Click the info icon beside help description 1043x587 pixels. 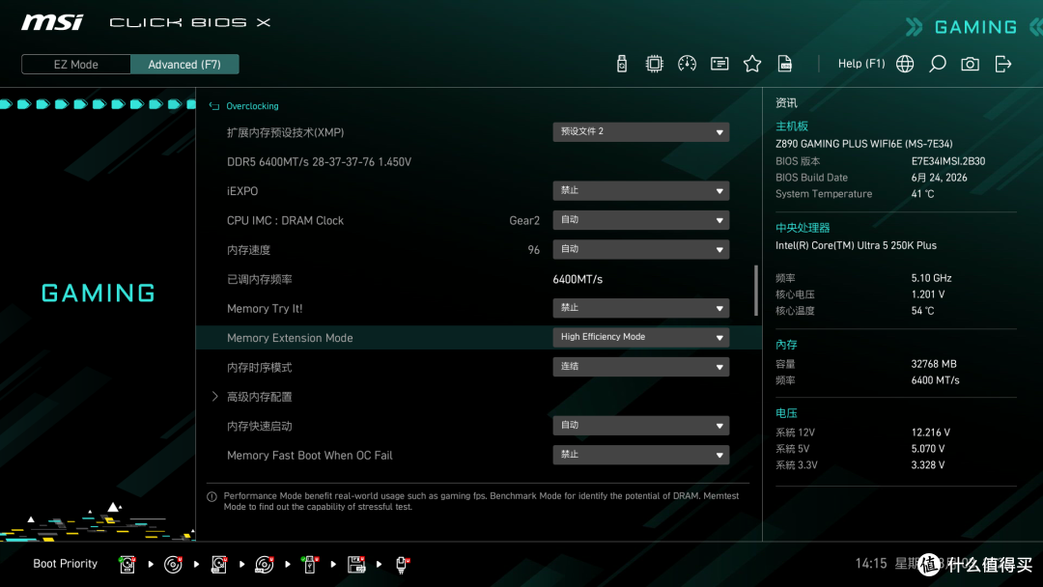coord(212,496)
